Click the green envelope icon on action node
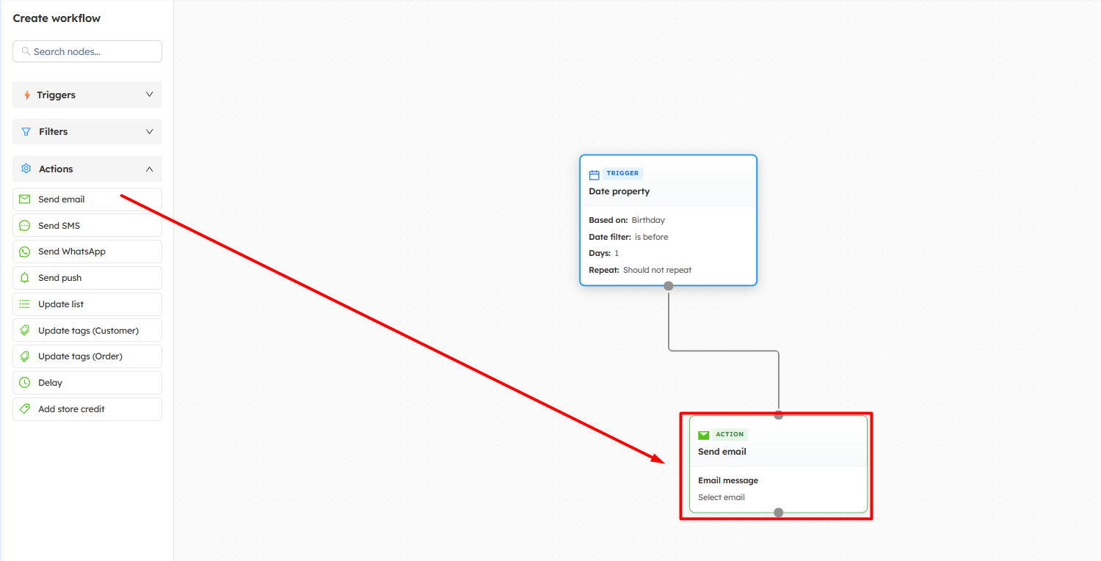 (x=704, y=435)
